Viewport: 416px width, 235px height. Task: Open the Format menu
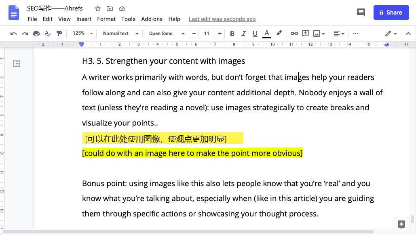(x=106, y=19)
